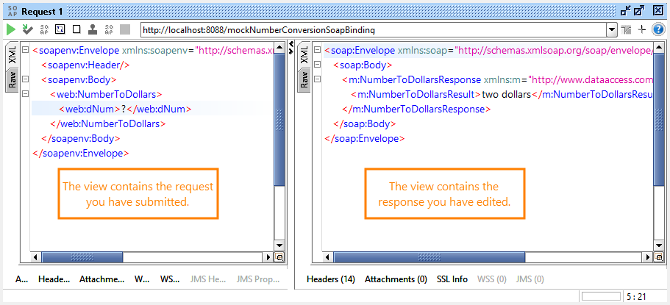This screenshot has width=670, height=305.
Task: Click the 5 : 21 cursor position indicator
Action: click(635, 295)
